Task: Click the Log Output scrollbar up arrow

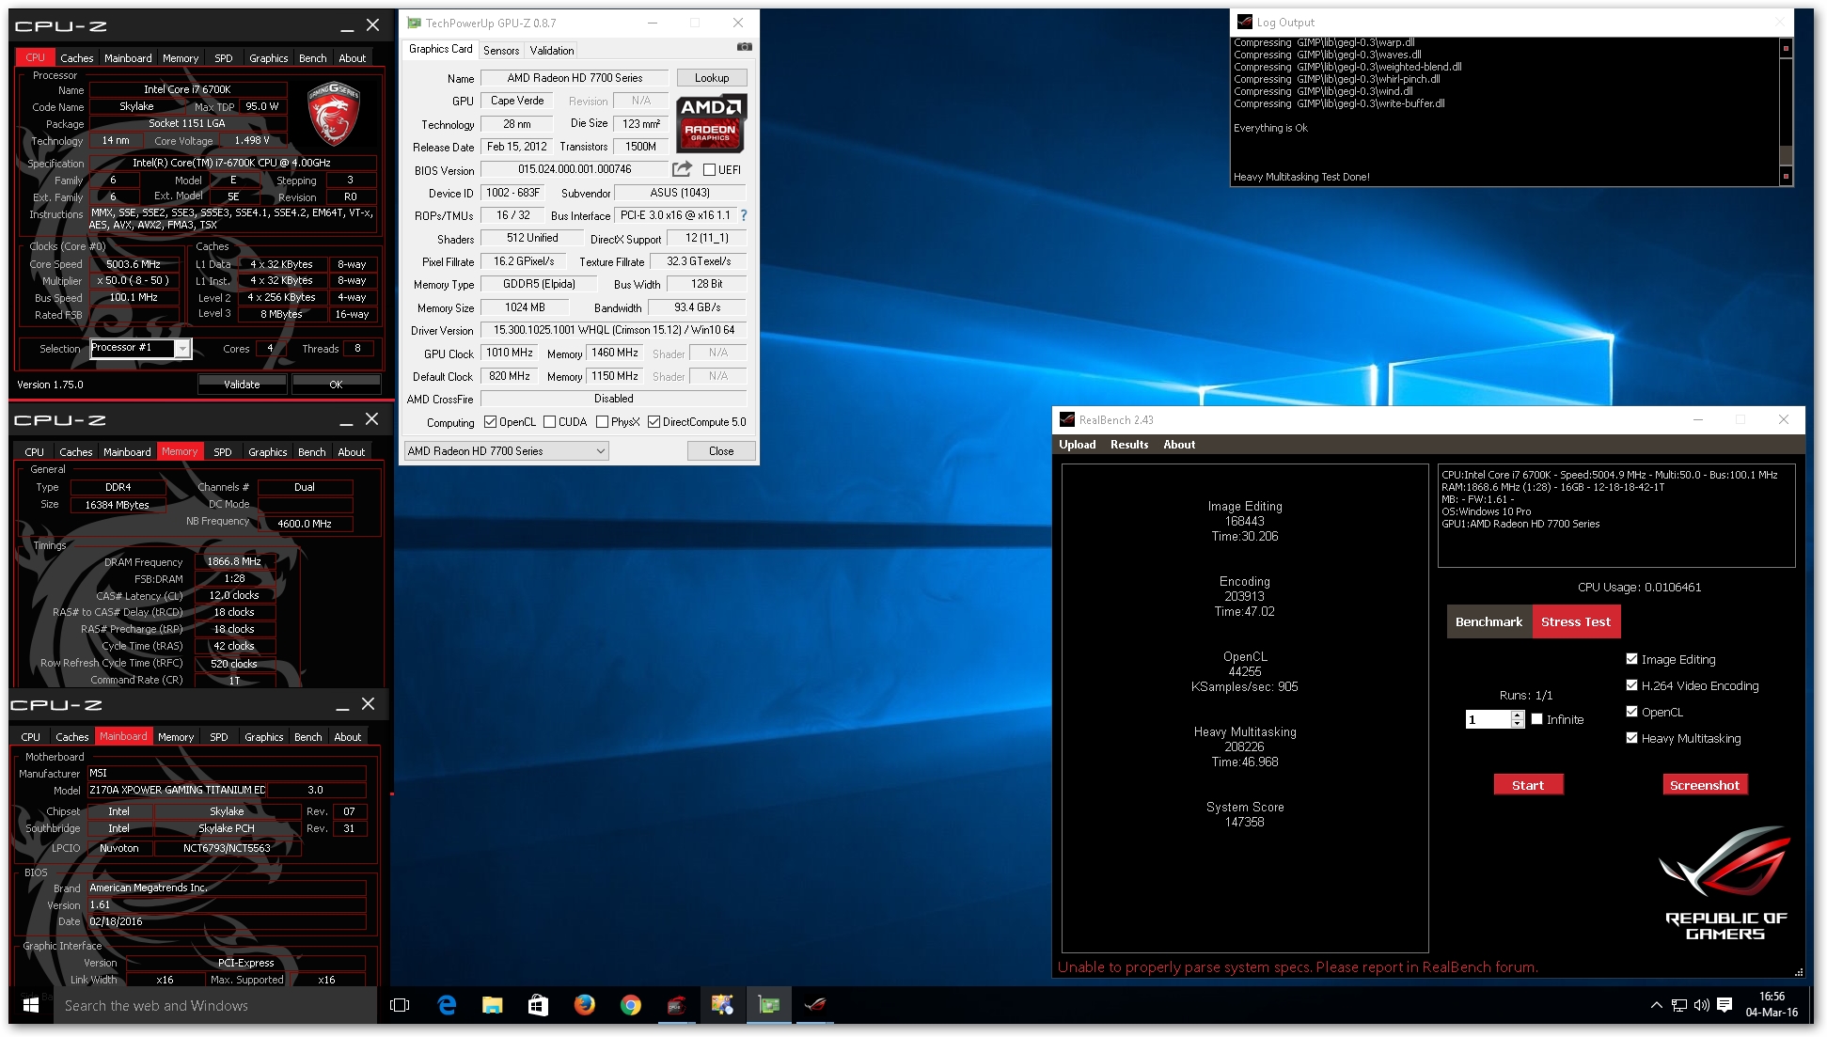Action: point(1786,47)
